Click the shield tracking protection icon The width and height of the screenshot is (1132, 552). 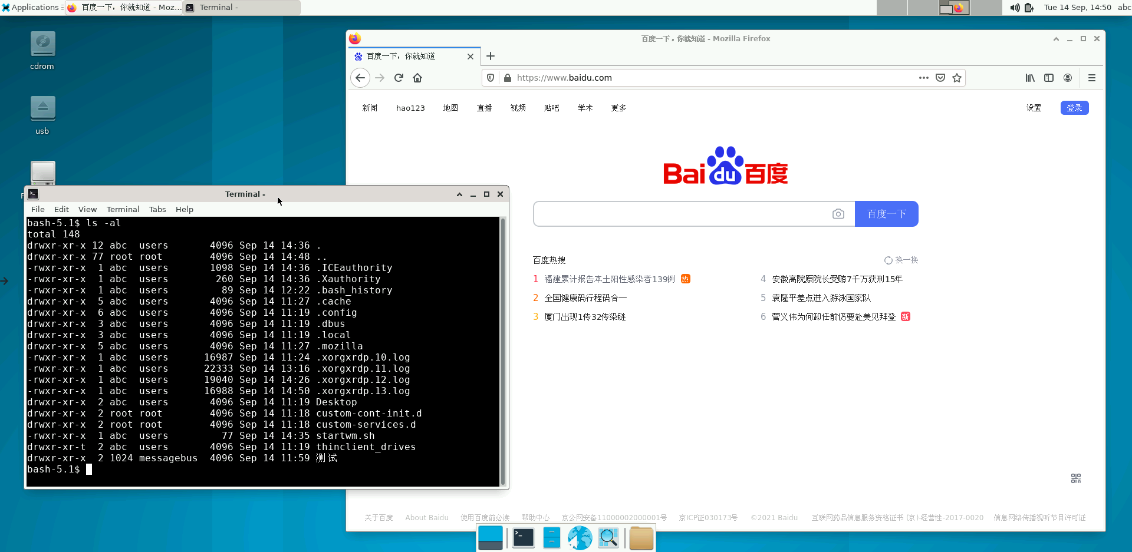(490, 77)
